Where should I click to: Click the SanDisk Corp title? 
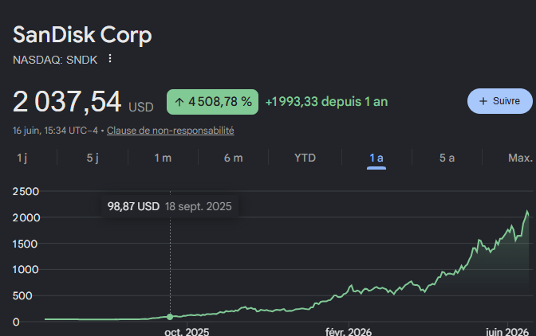(x=82, y=35)
